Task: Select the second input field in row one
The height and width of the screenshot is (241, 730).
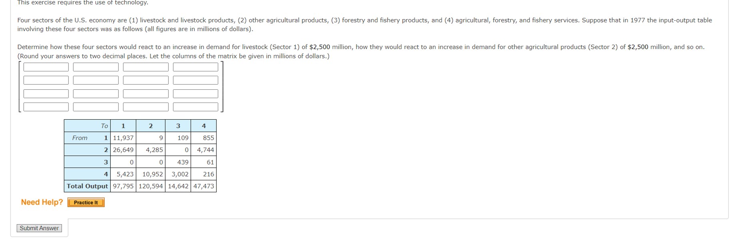Action: tap(95, 67)
